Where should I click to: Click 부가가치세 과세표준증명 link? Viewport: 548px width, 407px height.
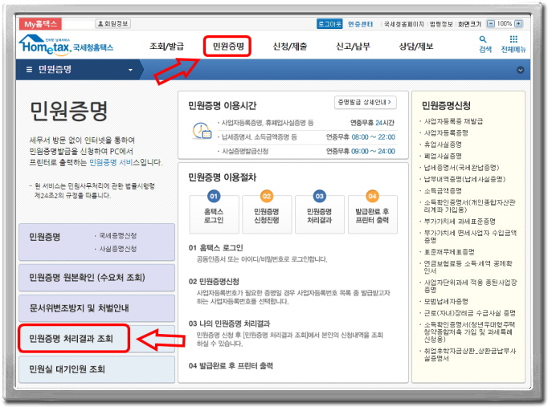click(x=460, y=221)
